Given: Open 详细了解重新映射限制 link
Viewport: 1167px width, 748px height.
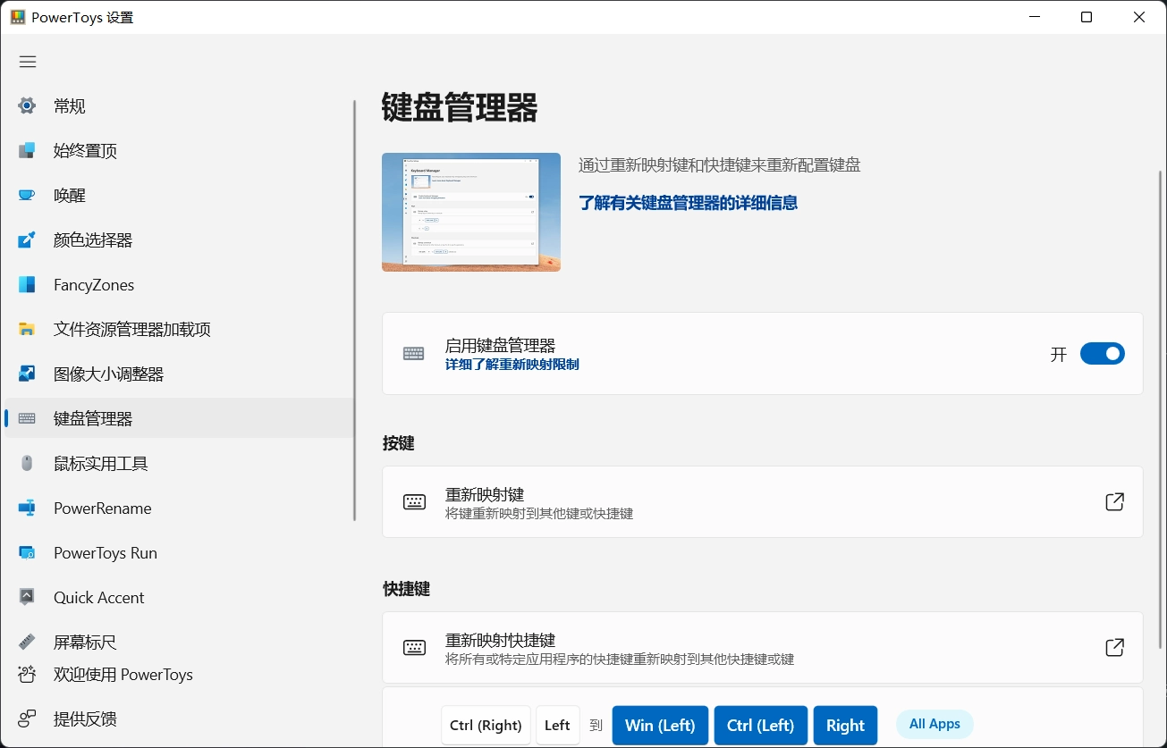Looking at the screenshot, I should pos(512,365).
